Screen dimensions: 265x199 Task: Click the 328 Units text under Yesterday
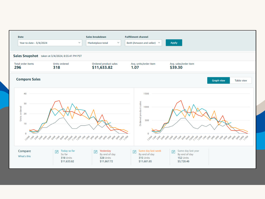[105, 158]
